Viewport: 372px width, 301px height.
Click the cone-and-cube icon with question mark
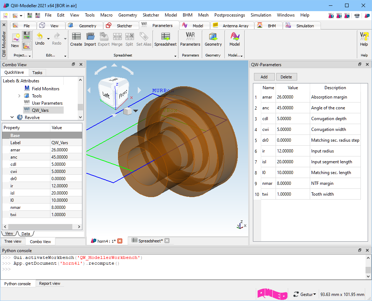(331, 16)
